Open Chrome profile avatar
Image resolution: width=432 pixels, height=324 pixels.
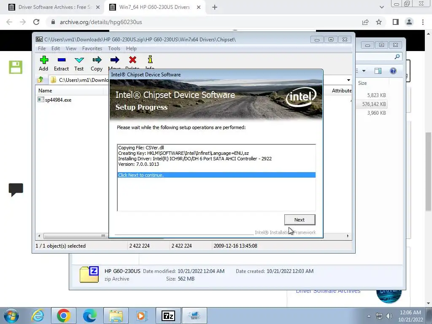[x=409, y=22]
